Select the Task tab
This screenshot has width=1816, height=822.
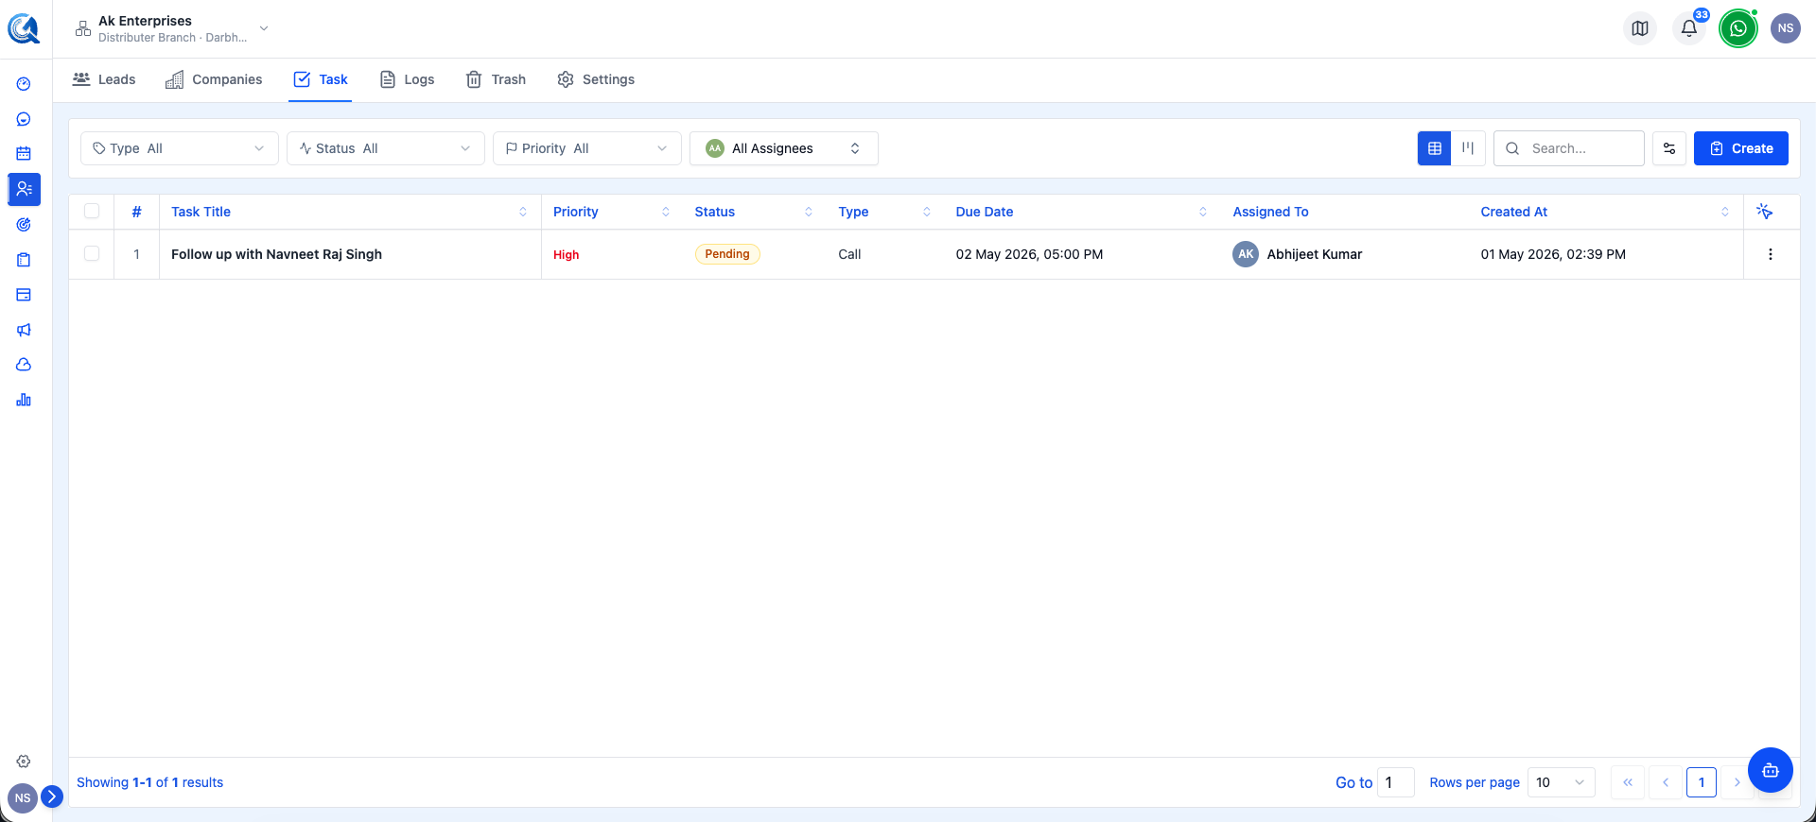pos(321,79)
